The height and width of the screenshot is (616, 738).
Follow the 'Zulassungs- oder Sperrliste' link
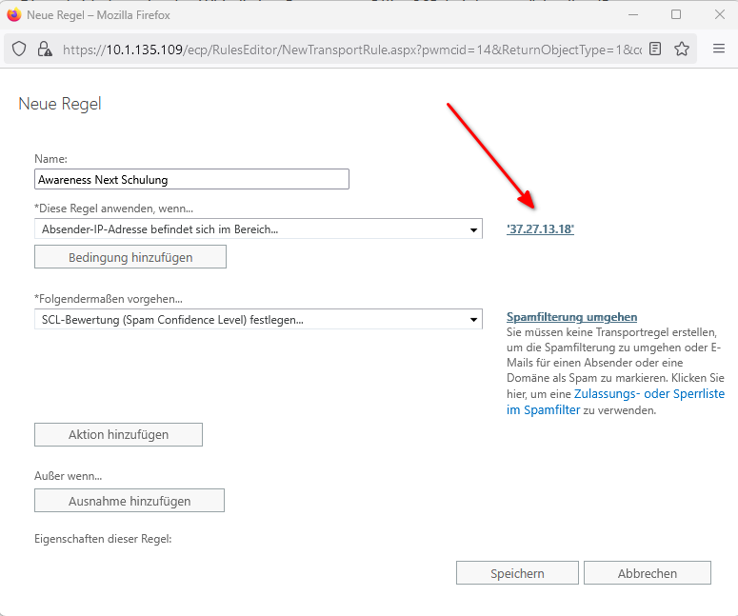point(648,393)
